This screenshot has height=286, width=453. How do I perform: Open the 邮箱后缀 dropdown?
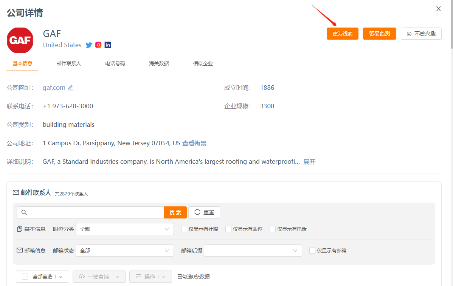pyautogui.click(x=253, y=251)
